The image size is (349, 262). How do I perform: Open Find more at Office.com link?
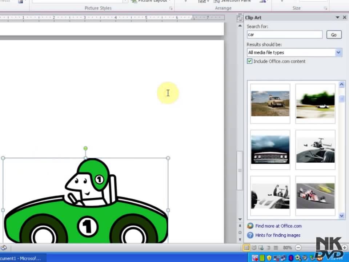[x=278, y=226]
